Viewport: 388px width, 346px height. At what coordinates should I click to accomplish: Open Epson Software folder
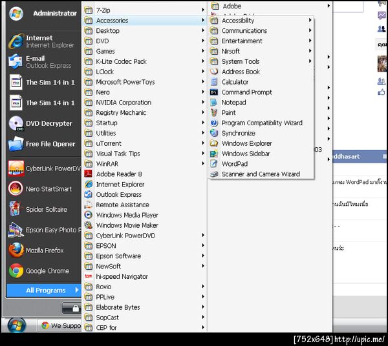144,256
